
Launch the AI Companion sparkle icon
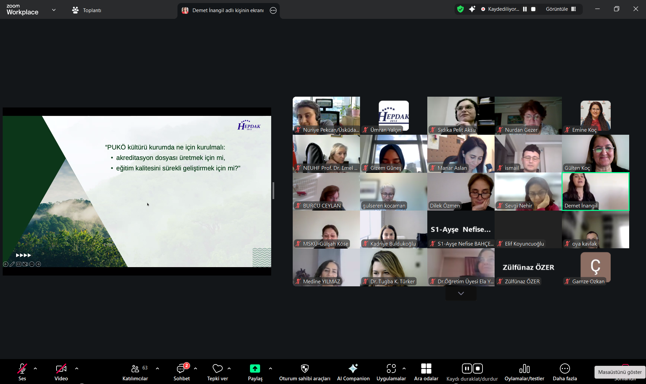353,369
